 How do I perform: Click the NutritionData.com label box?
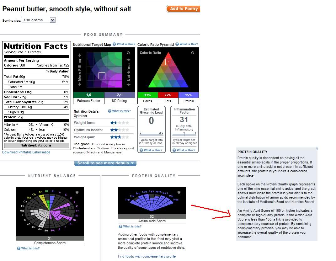click(36, 145)
